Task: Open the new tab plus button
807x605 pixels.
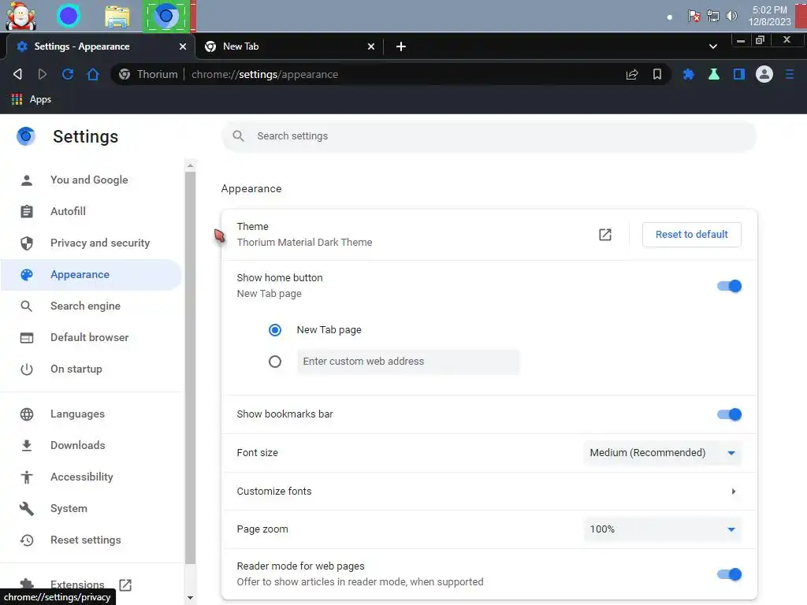Action: (x=401, y=46)
